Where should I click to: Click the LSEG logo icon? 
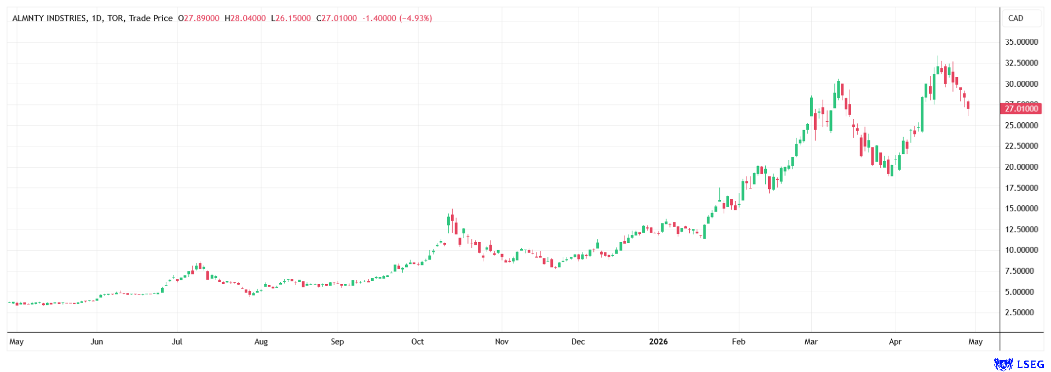[1003, 364]
